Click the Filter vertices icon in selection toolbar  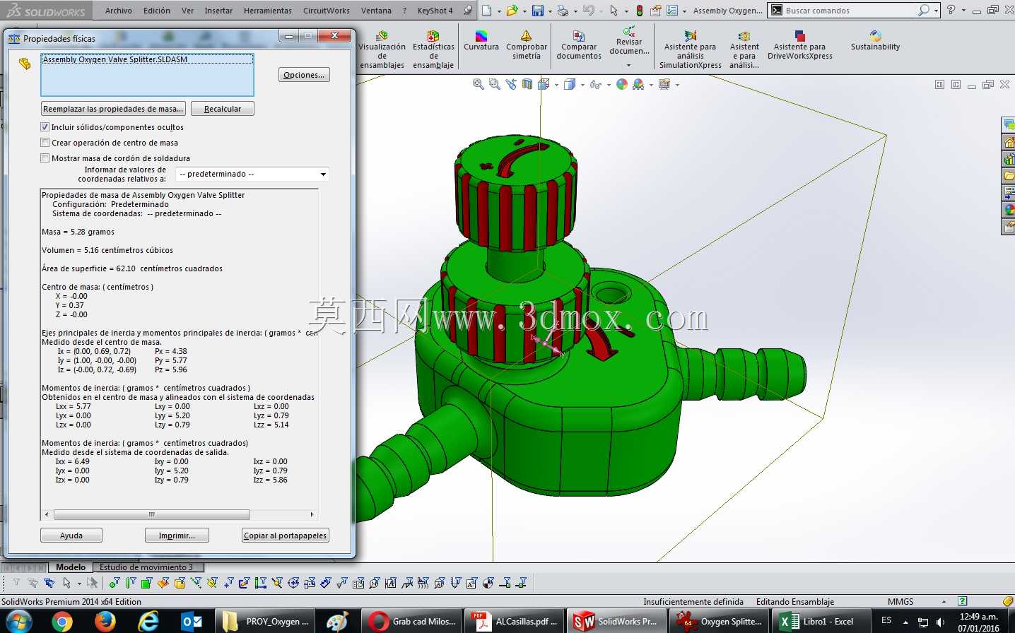click(x=115, y=583)
